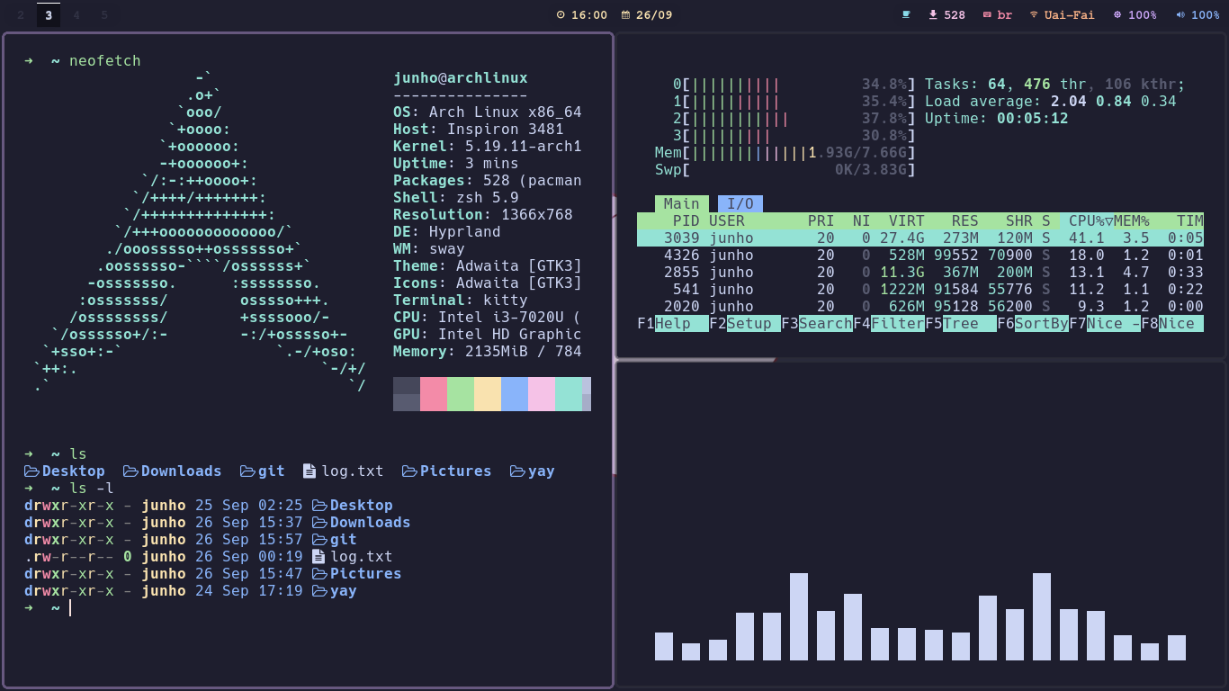Click the calendar date 26/09
The width and height of the screenshot is (1229, 691).
pos(647,14)
